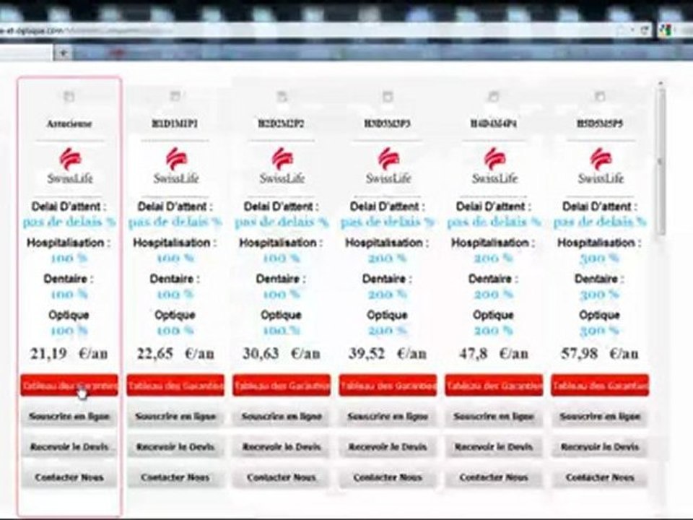Click Contacter Nous for the 30,63 €/an offer
This screenshot has width=693, height=520.
click(x=282, y=477)
